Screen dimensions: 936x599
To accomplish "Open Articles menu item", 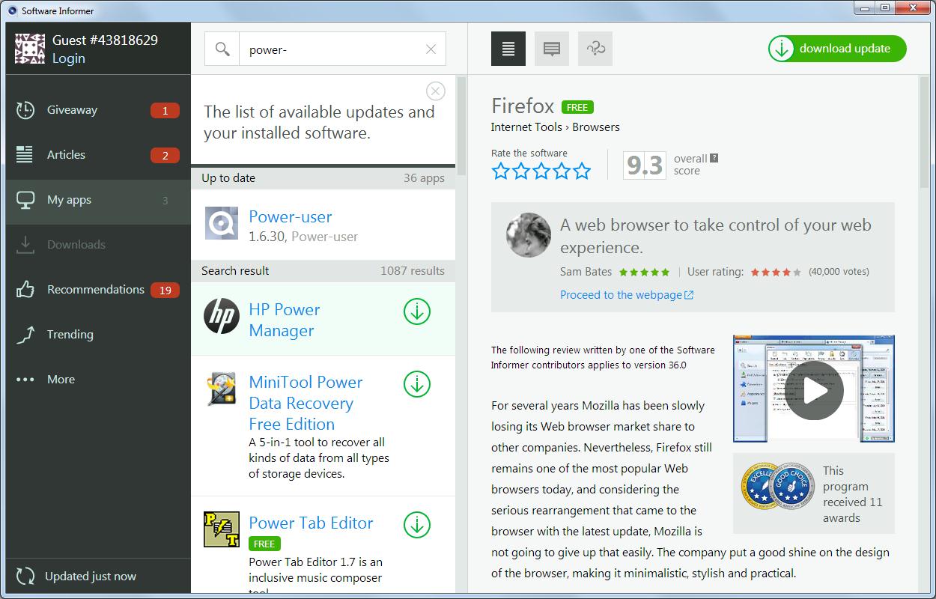I will [98, 155].
